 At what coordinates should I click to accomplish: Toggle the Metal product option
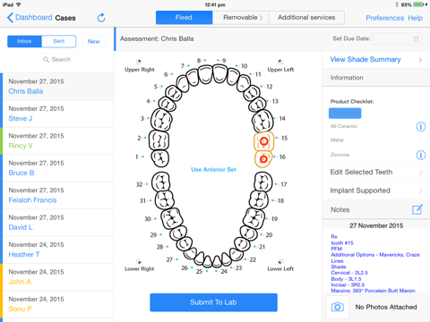337,140
